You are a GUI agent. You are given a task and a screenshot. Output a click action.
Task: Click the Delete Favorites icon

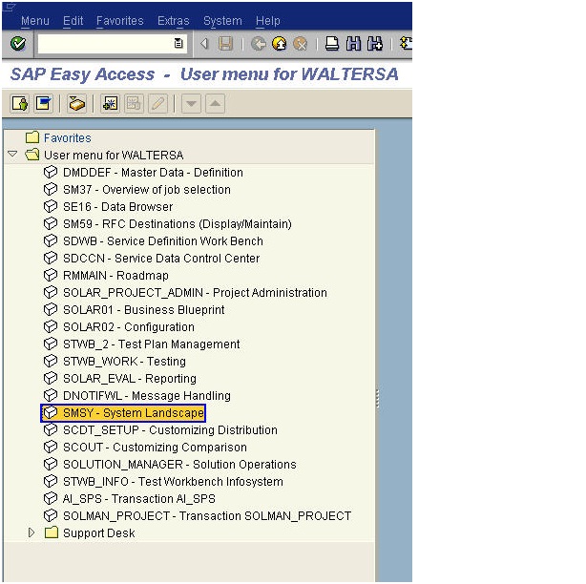click(134, 103)
